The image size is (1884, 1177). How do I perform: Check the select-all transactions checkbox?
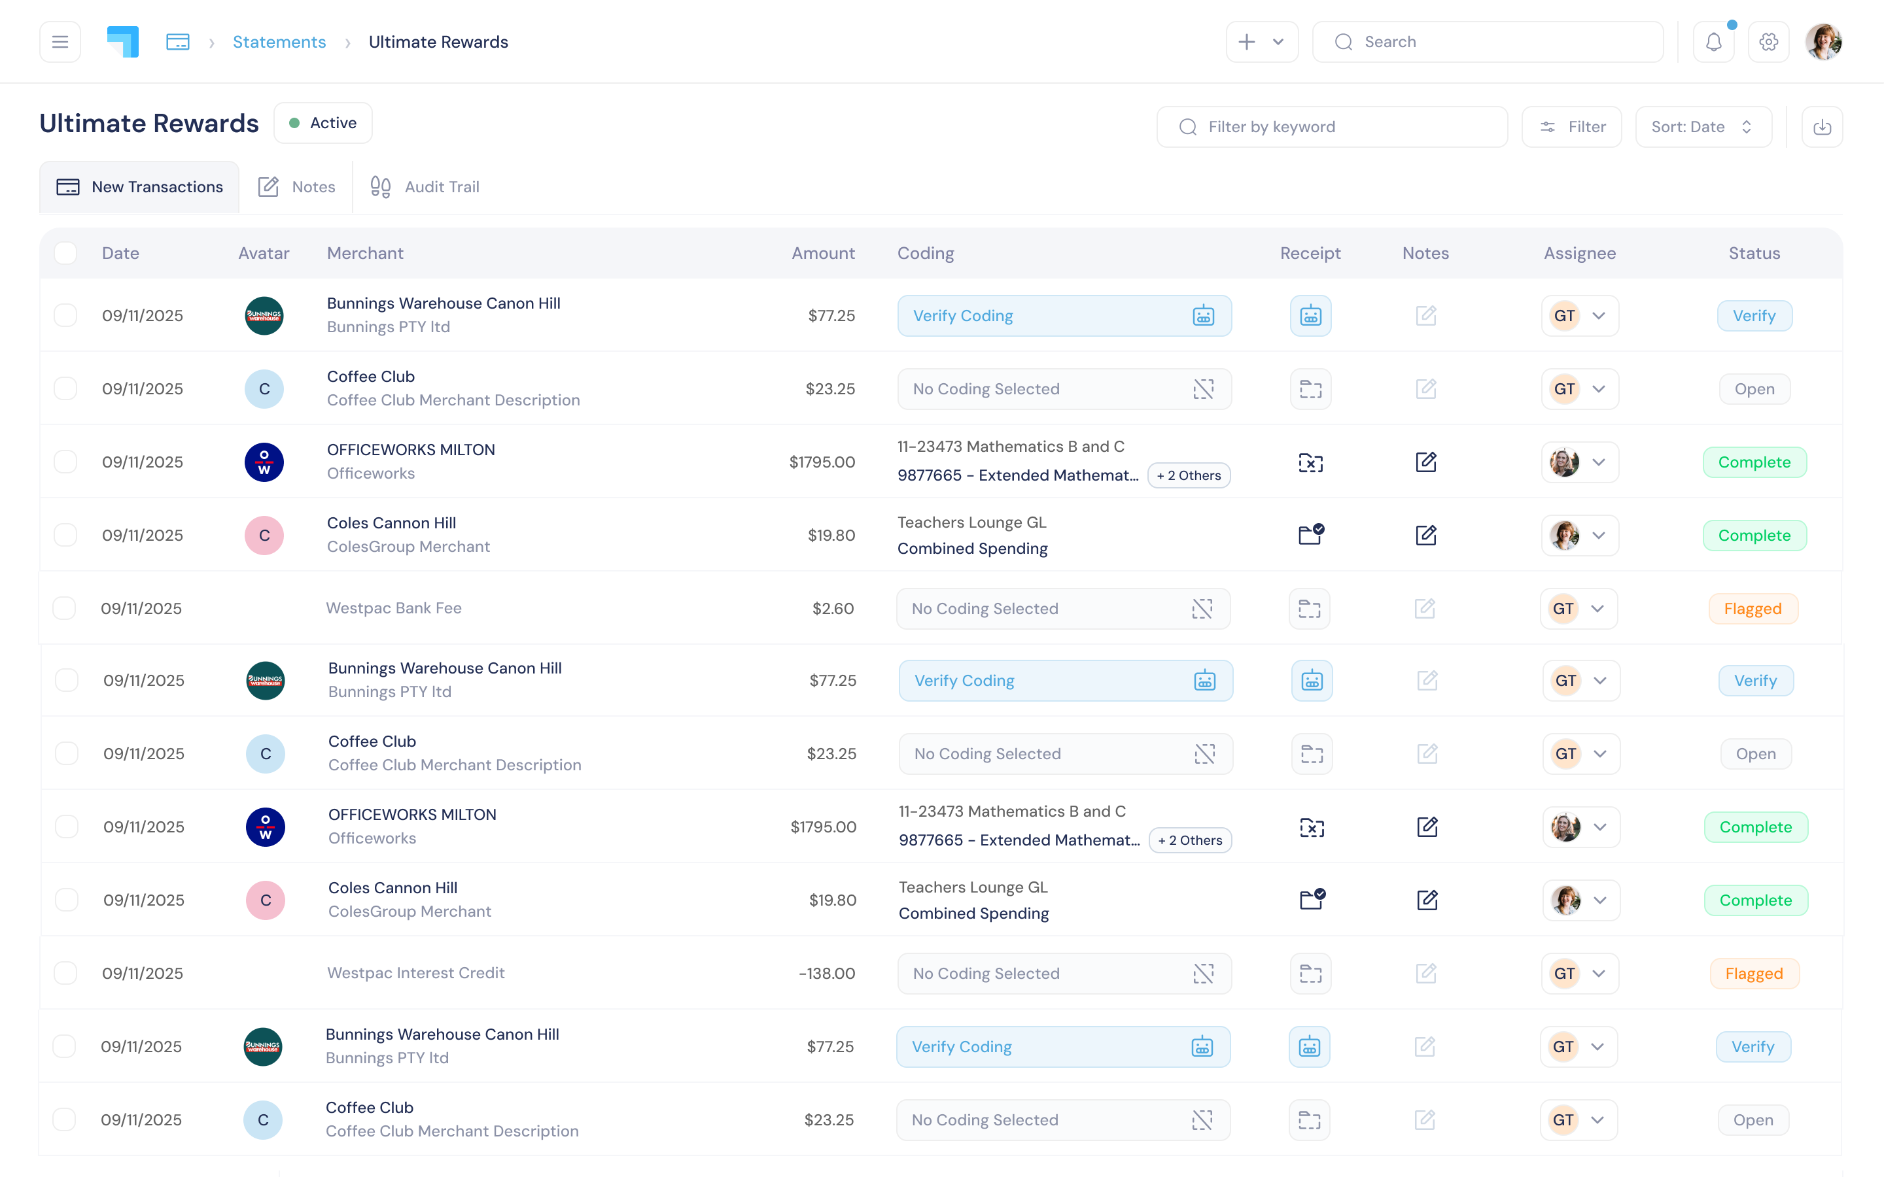(65, 253)
